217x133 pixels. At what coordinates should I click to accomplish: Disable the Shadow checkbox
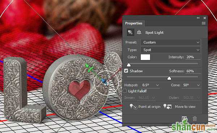(126, 71)
